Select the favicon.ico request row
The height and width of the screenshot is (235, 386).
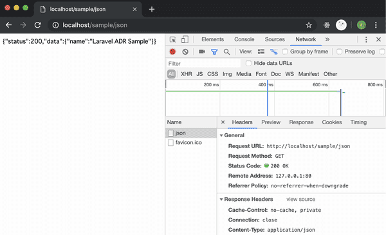(191, 142)
